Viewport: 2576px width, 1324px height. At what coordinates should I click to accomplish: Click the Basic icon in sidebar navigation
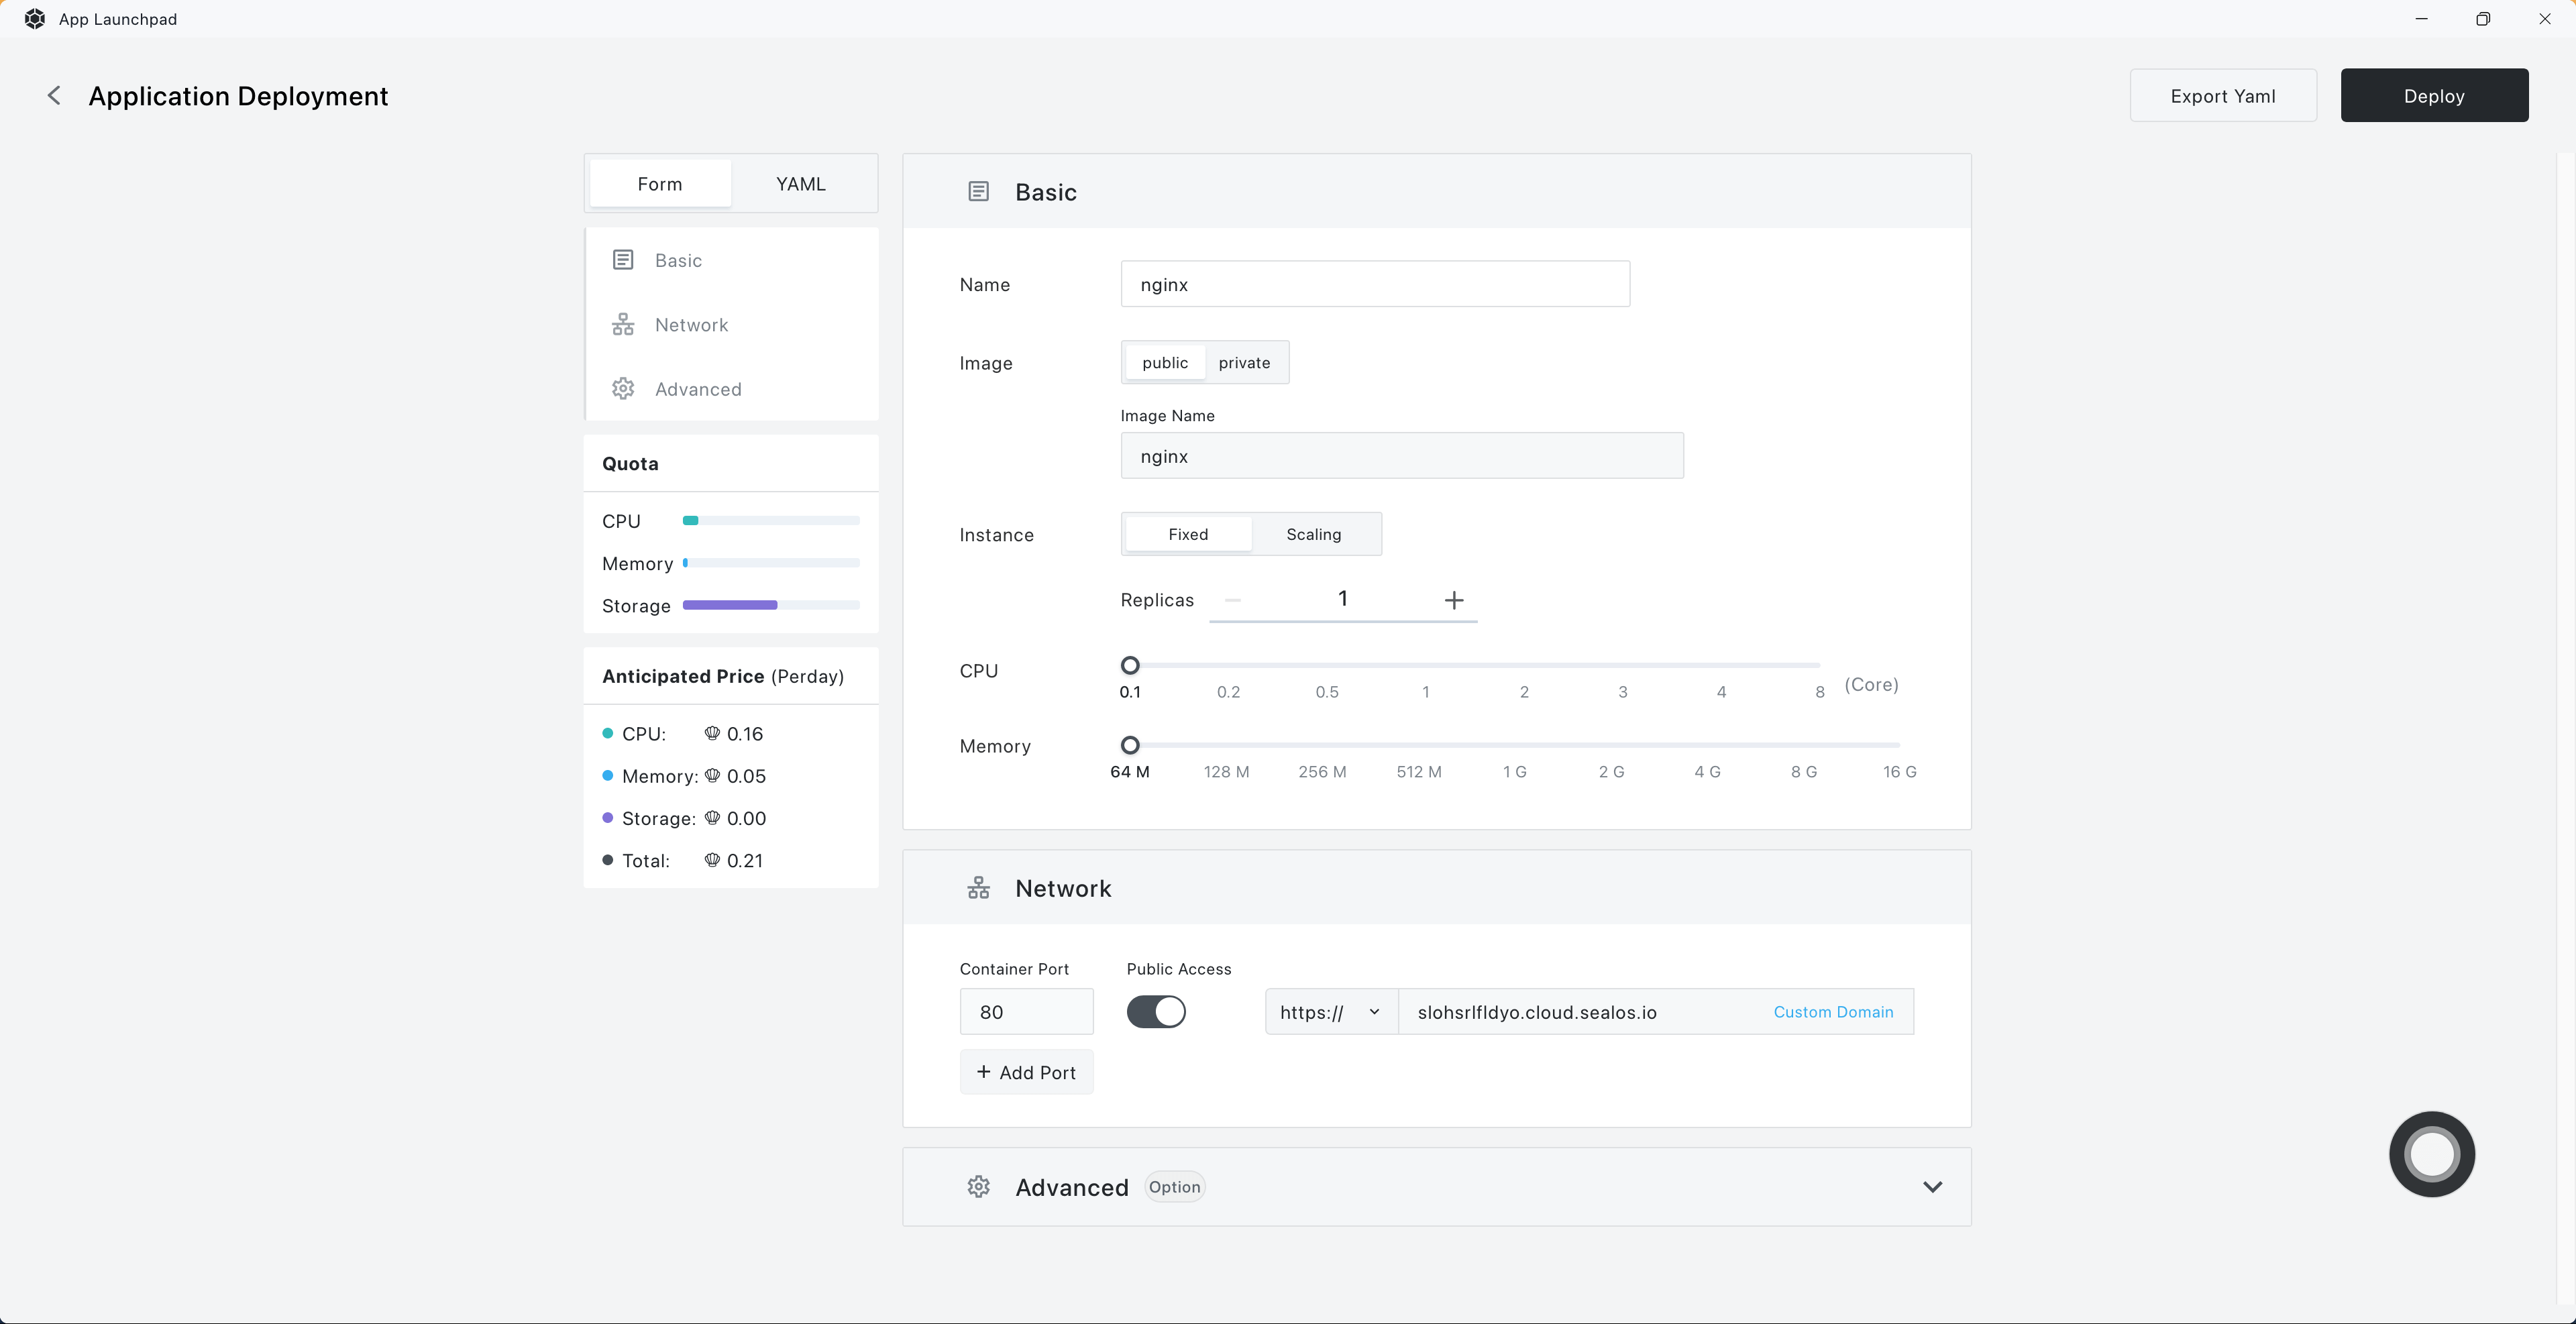point(623,260)
